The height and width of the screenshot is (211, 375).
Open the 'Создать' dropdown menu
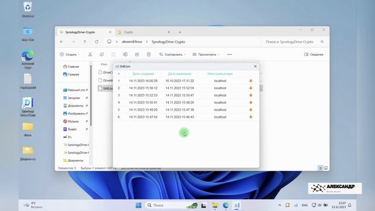coord(70,55)
